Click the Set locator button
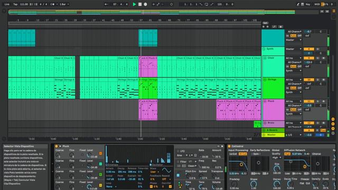 [x=265, y=23]
